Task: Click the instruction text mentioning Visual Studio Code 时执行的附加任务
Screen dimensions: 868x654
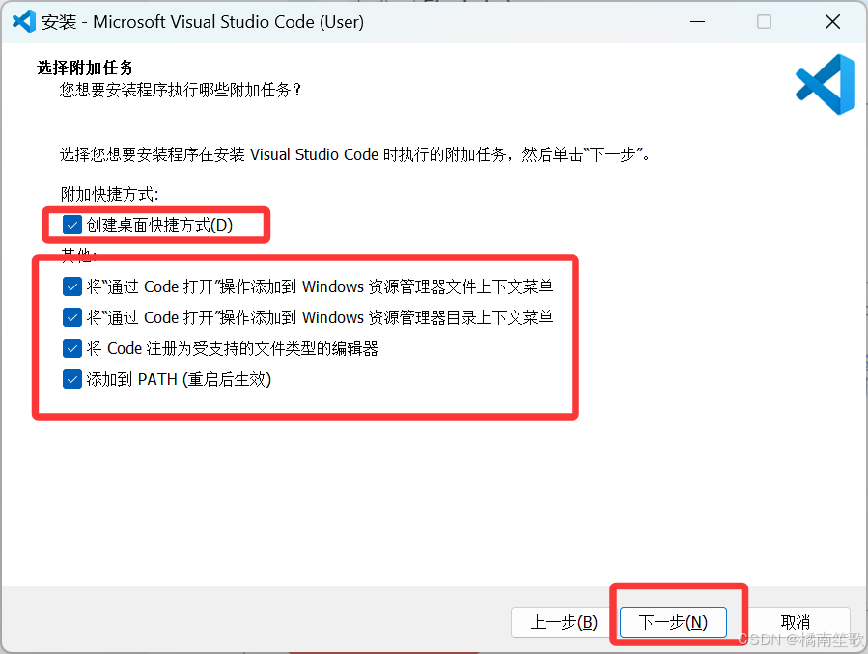Action: pos(355,154)
